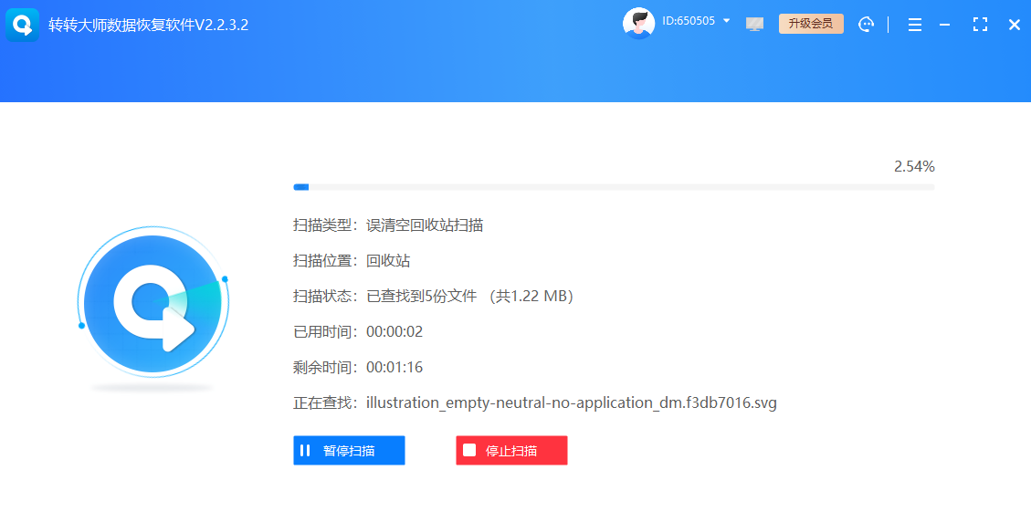Screen dimensions: 1031x512
Task: Click the remaining time 00:01:16
Action: [395, 368]
